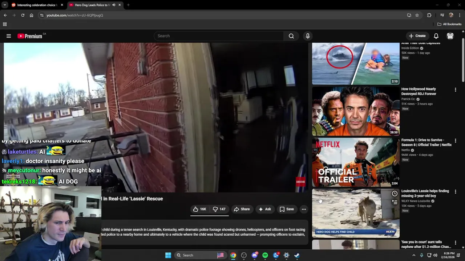Mute the Hero Dog tab audio
Screen dimensions: 465x261
[x=114, y=5]
